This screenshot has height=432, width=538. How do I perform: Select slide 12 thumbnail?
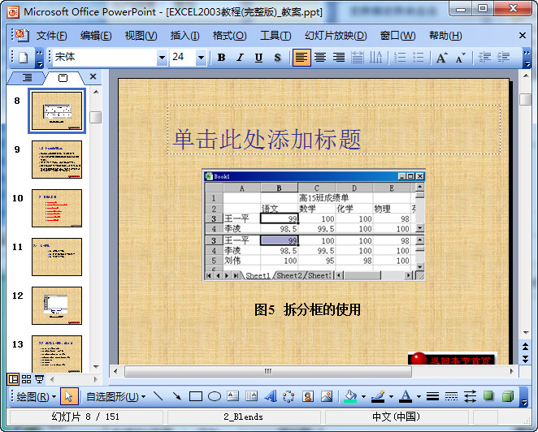pyautogui.click(x=57, y=305)
